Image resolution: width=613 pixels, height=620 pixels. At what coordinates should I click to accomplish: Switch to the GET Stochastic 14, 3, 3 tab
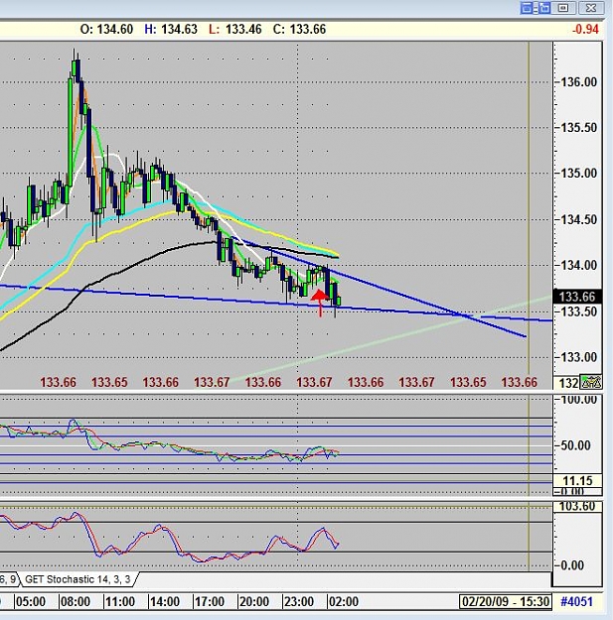(x=77, y=579)
